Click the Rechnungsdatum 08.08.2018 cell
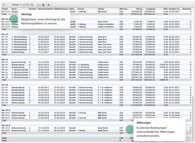This screenshot has width=195, height=143. 43,115
